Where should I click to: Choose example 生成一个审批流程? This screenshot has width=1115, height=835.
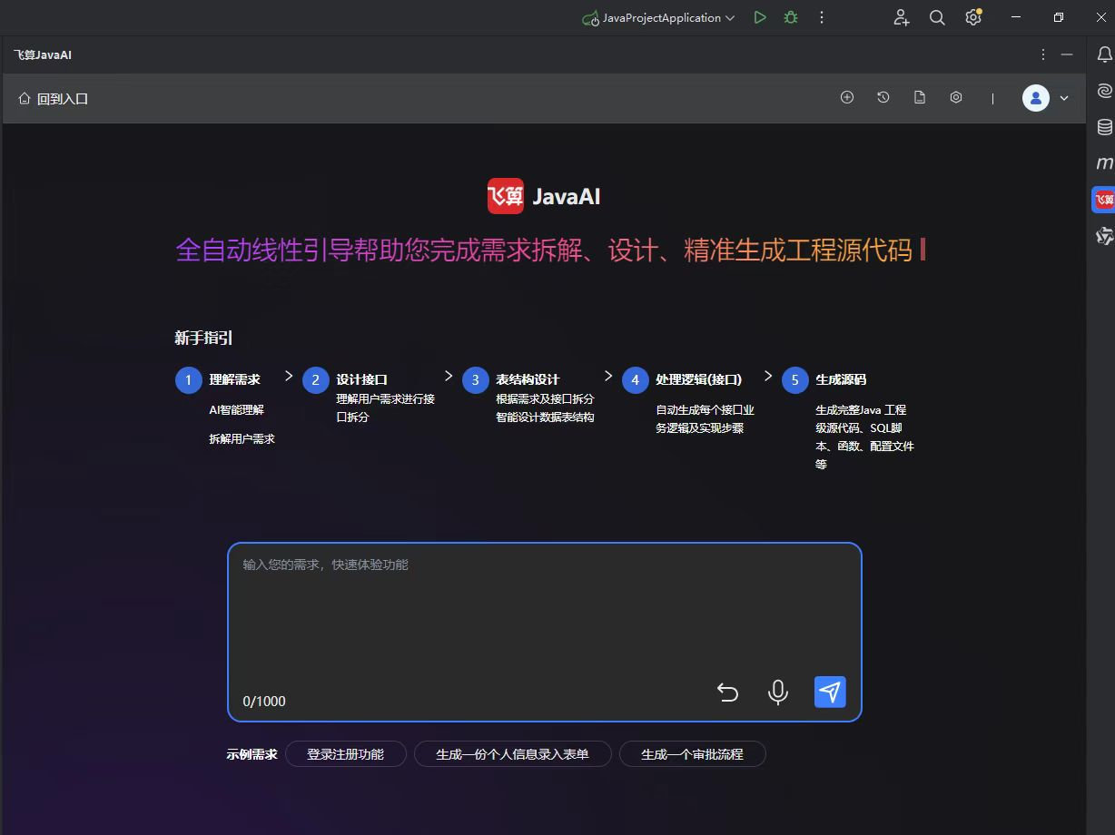(x=693, y=754)
